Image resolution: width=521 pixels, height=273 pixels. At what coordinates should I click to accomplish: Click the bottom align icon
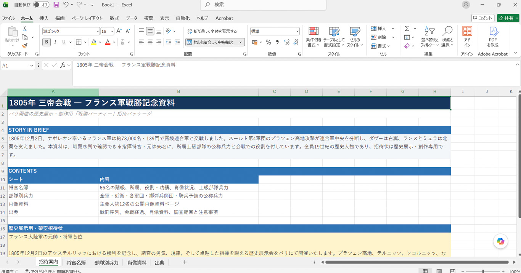point(159,31)
